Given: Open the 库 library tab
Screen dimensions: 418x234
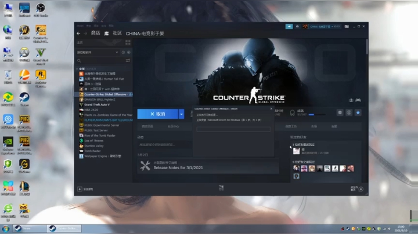Looking at the screenshot, I should coord(106,33).
